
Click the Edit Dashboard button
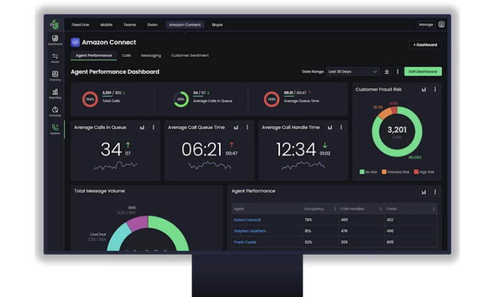pos(423,72)
